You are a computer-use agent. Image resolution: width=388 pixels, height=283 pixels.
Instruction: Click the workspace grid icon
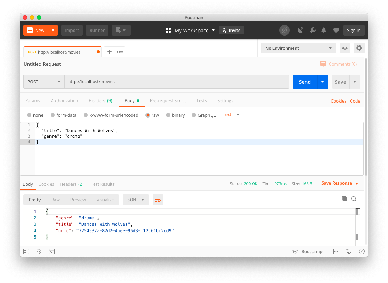pyautogui.click(x=168, y=31)
